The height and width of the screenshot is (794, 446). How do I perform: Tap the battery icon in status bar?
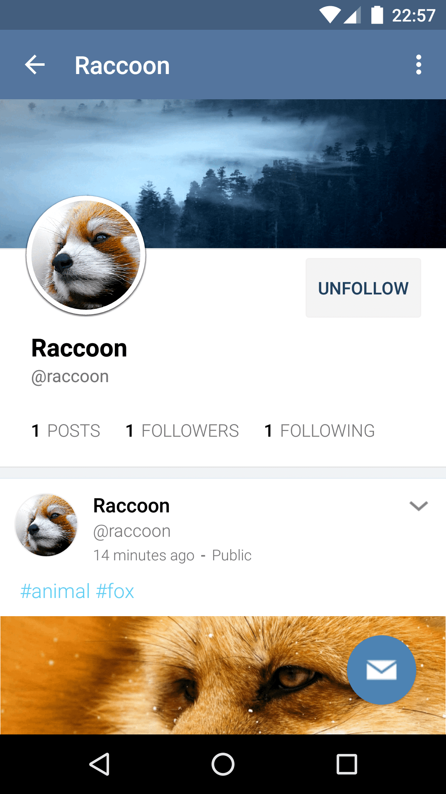pos(377,15)
